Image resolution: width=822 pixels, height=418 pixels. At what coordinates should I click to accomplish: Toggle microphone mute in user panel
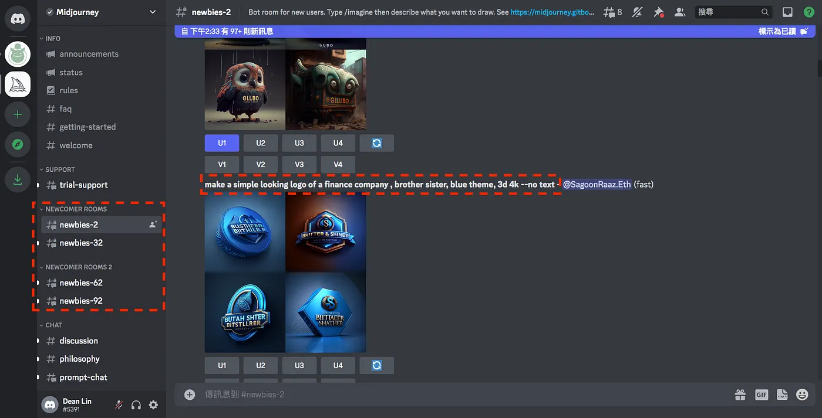(118, 405)
